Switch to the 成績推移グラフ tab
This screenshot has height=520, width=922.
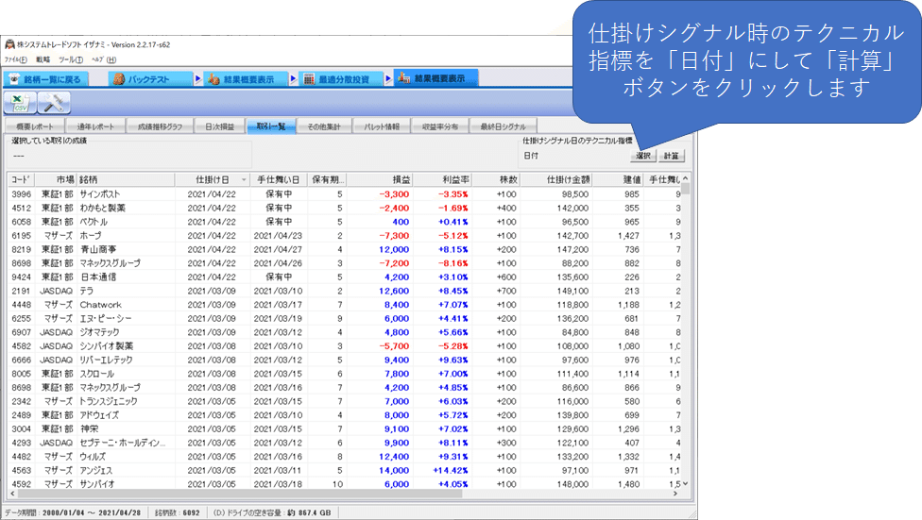point(160,126)
